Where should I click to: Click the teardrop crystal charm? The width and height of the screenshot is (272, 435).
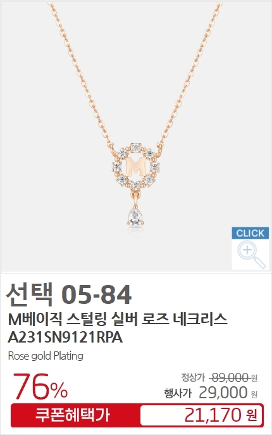pyautogui.click(x=135, y=217)
